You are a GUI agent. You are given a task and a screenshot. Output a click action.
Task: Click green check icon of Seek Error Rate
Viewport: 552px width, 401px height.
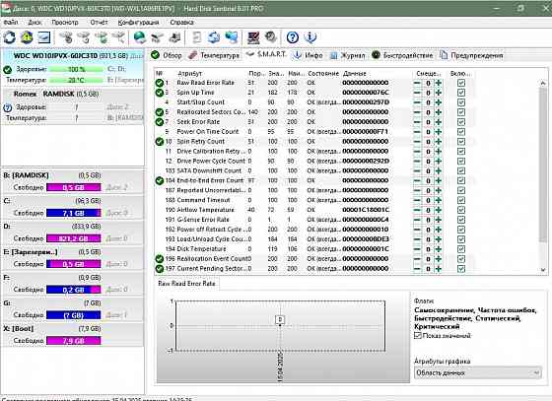click(160, 122)
